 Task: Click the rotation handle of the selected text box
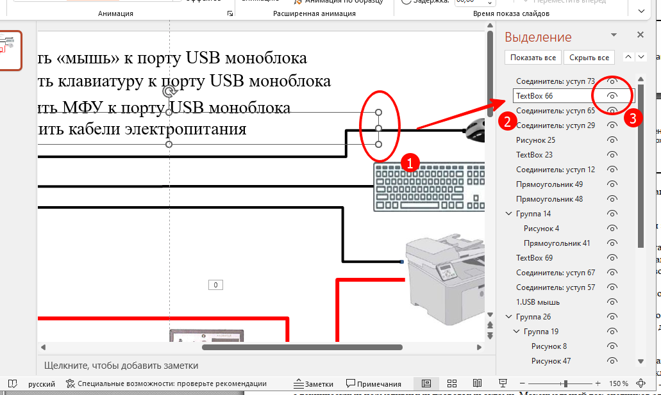pos(169,92)
